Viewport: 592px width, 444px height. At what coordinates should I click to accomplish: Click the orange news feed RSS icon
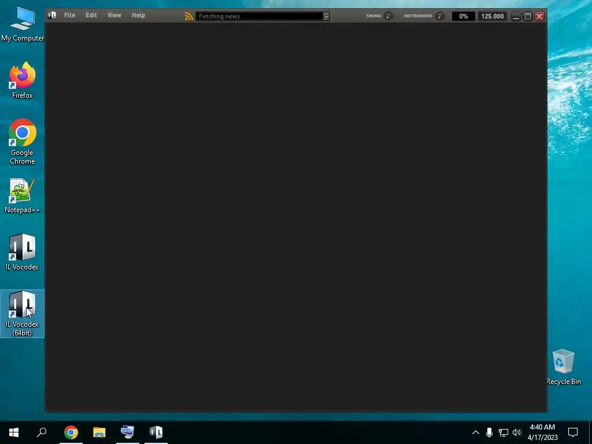pos(188,16)
